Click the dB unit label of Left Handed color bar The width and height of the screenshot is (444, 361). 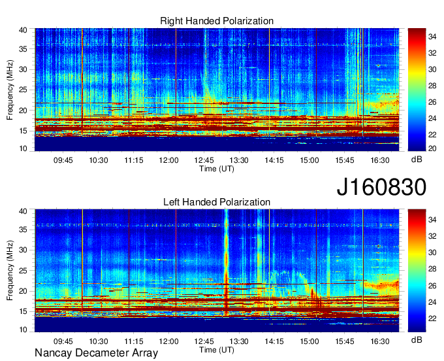[x=417, y=340]
